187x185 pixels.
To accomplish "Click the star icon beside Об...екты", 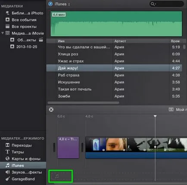I will pos(12,40).
